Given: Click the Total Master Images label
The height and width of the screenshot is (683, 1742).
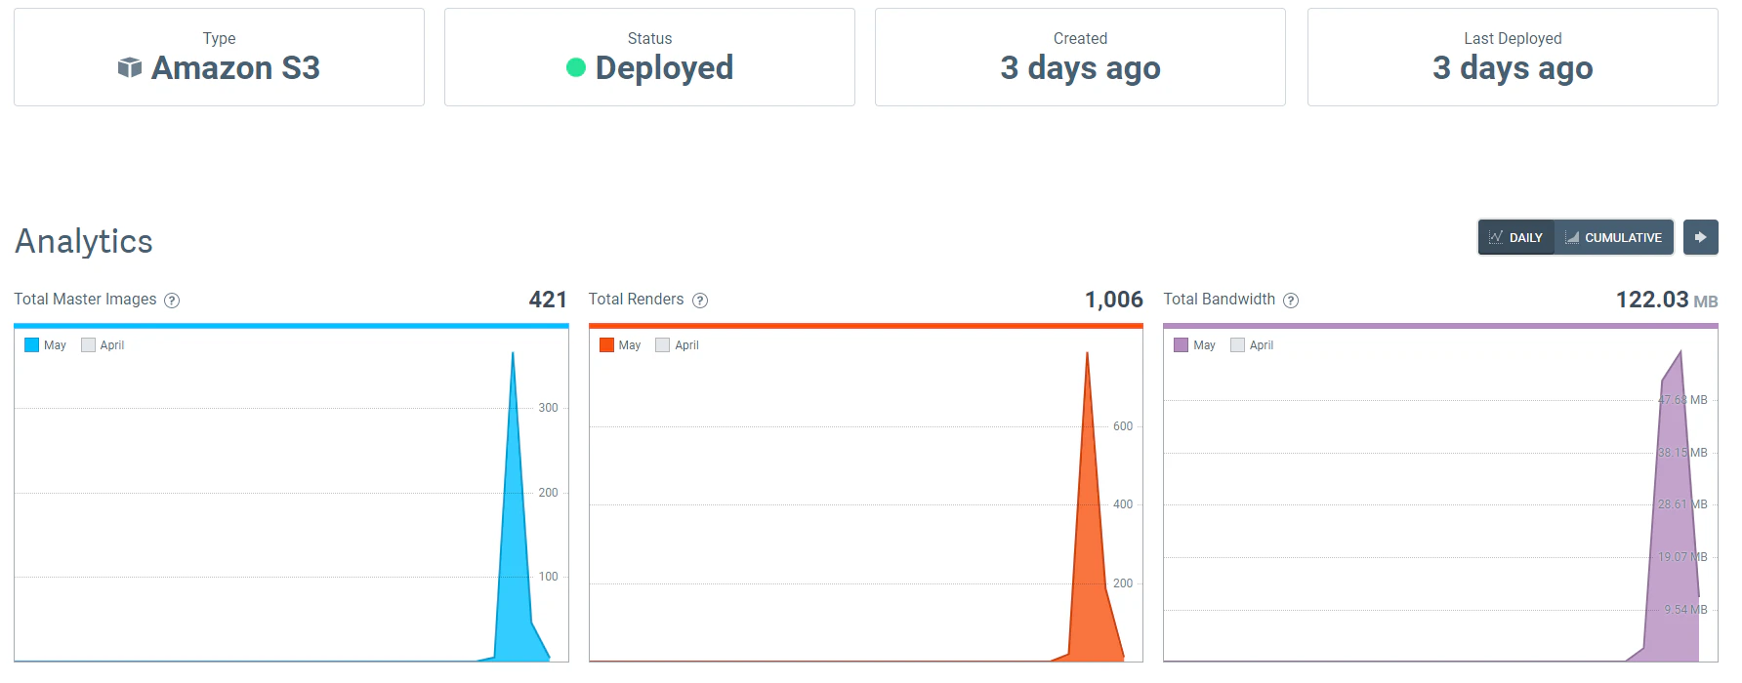Looking at the screenshot, I should pos(85,300).
